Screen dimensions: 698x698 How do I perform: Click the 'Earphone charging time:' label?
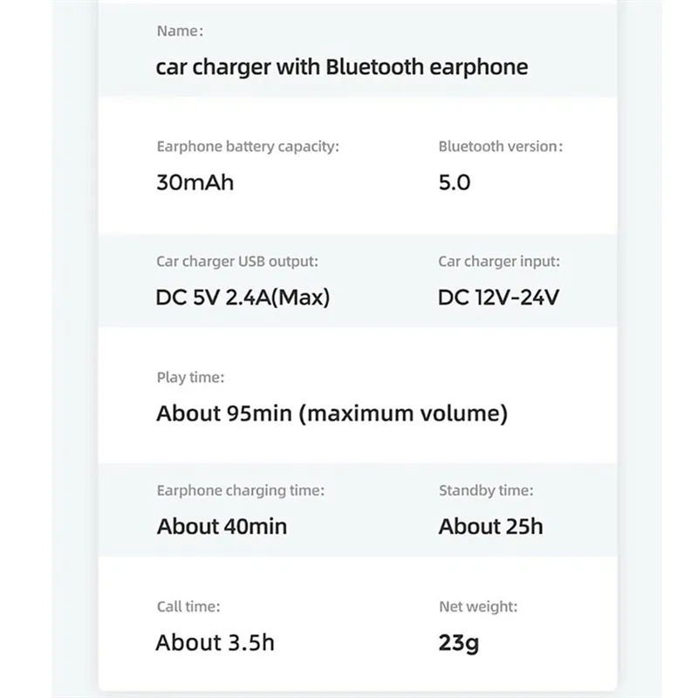point(240,490)
